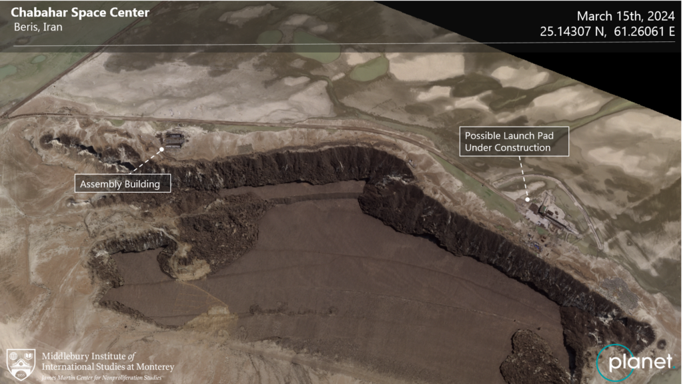
Task: Click the 'Chabahar Space Center' title
Action: click(80, 13)
